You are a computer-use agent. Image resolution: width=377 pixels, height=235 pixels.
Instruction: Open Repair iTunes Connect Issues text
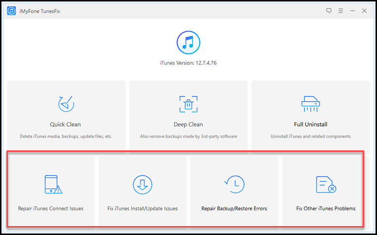[51, 208]
